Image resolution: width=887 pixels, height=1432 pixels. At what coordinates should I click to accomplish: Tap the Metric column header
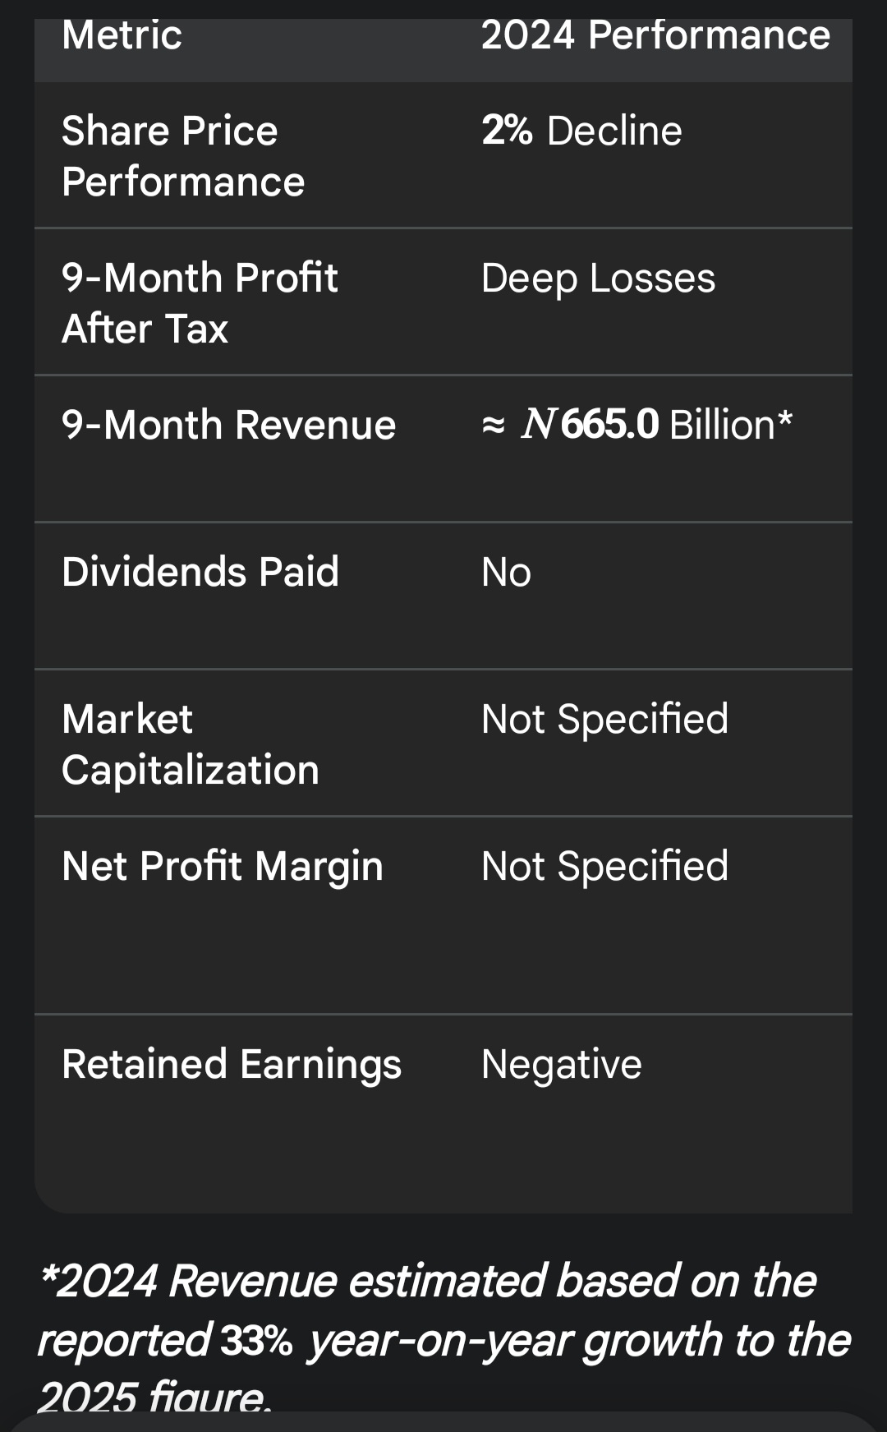pyautogui.click(x=122, y=35)
